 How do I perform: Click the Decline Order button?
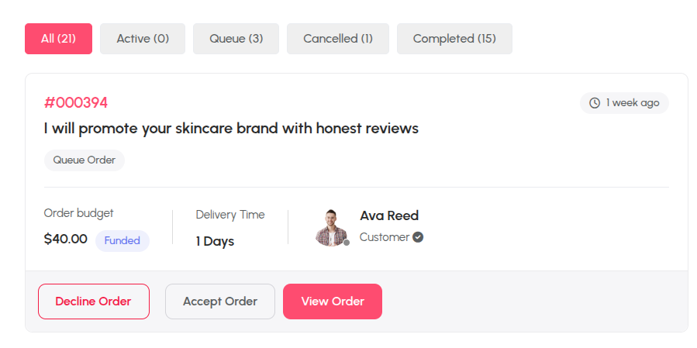pyautogui.click(x=93, y=301)
